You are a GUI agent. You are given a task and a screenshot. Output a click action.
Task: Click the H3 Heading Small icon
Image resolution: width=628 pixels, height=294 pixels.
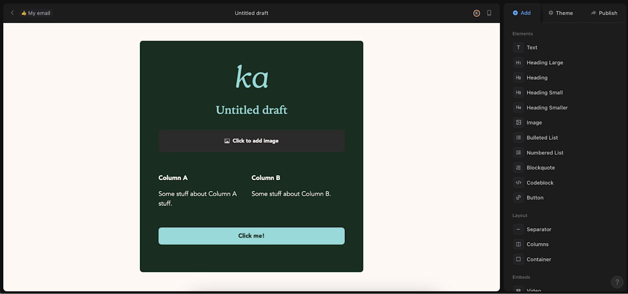519,93
